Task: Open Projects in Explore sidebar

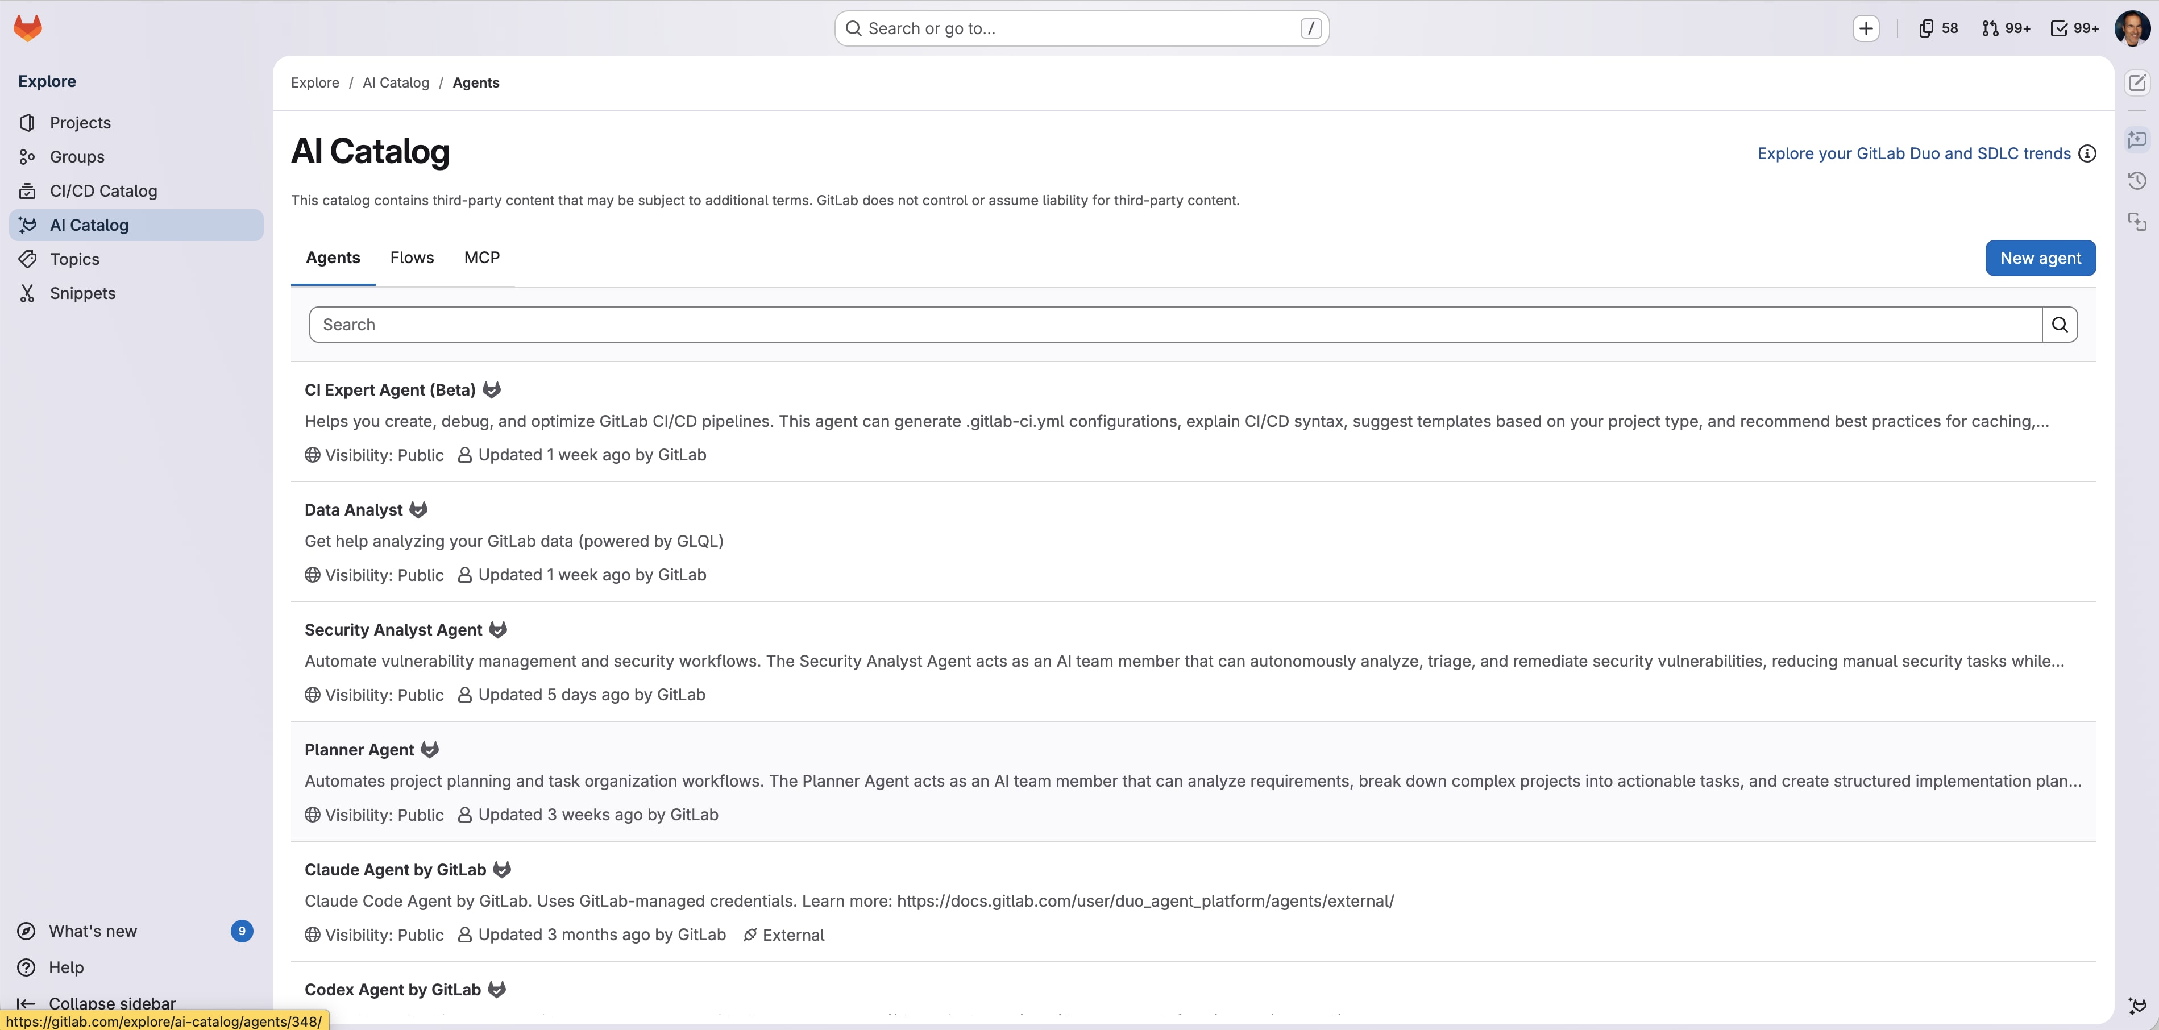Action: click(136, 122)
